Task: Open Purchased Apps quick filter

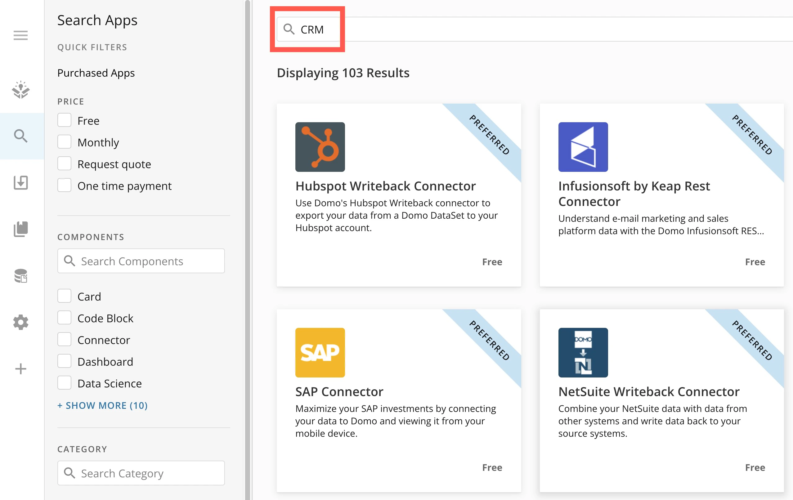Action: [96, 73]
